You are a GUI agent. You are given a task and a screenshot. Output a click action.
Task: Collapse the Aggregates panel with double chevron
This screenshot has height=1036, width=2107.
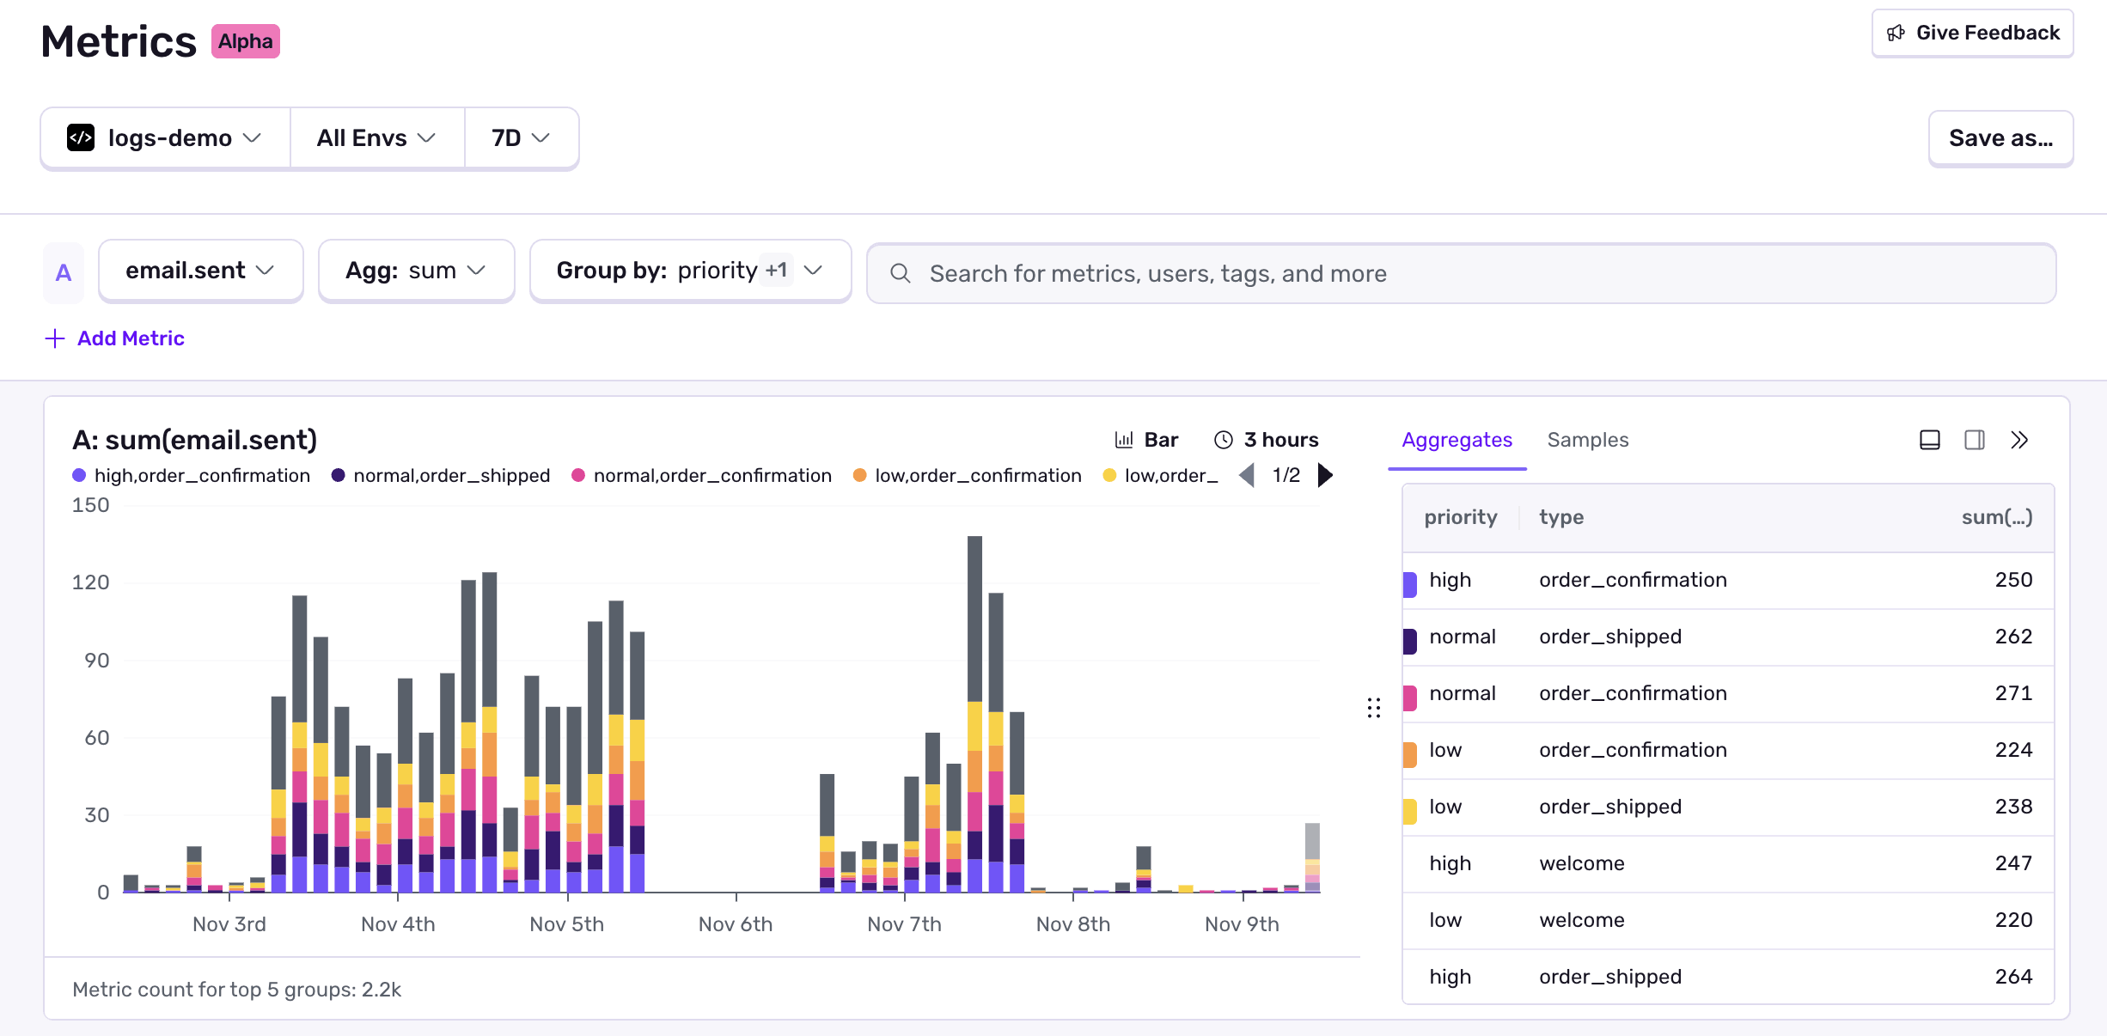point(2019,439)
